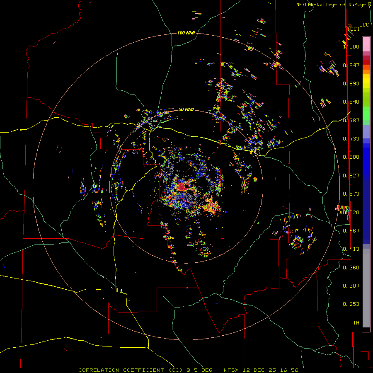This screenshot has width=373, height=373.
Task: Click the 0.573 legend value
Action: point(351,194)
